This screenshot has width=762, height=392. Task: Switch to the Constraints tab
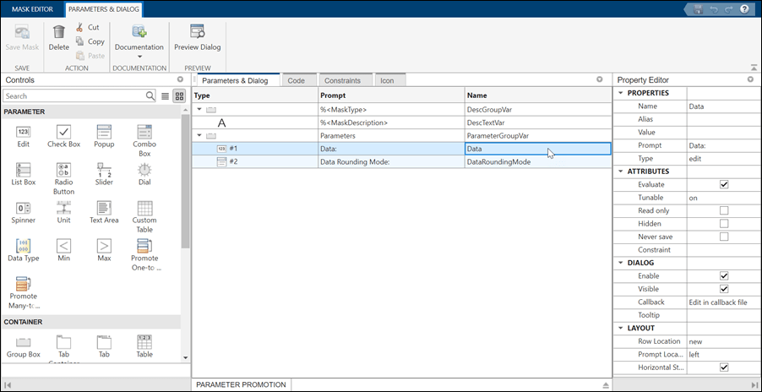pyautogui.click(x=342, y=81)
